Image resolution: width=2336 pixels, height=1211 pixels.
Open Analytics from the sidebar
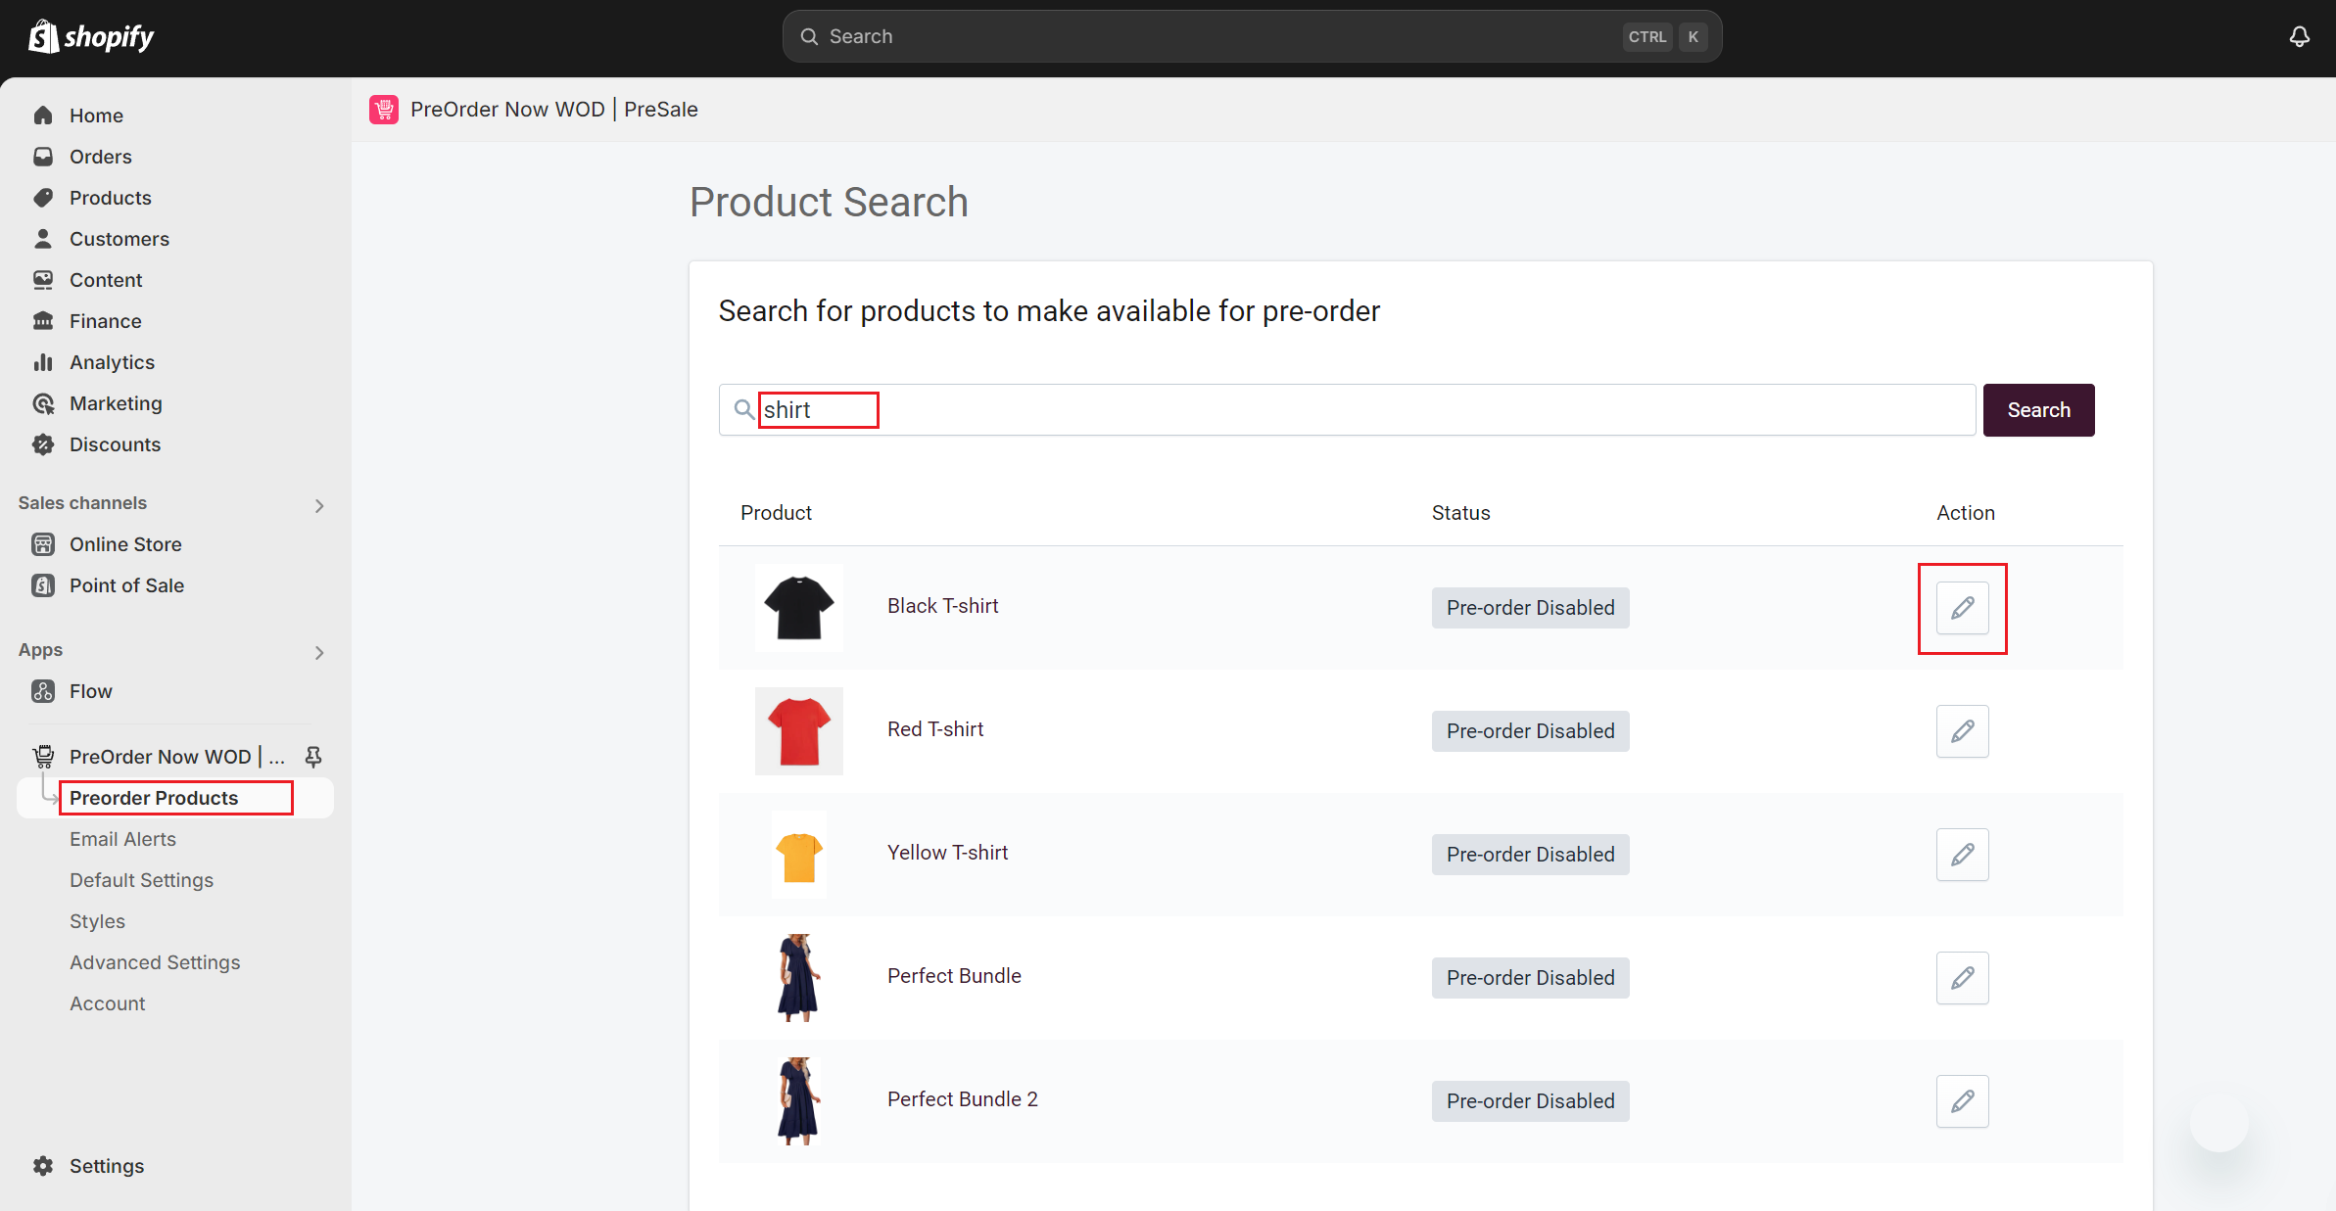coord(111,362)
